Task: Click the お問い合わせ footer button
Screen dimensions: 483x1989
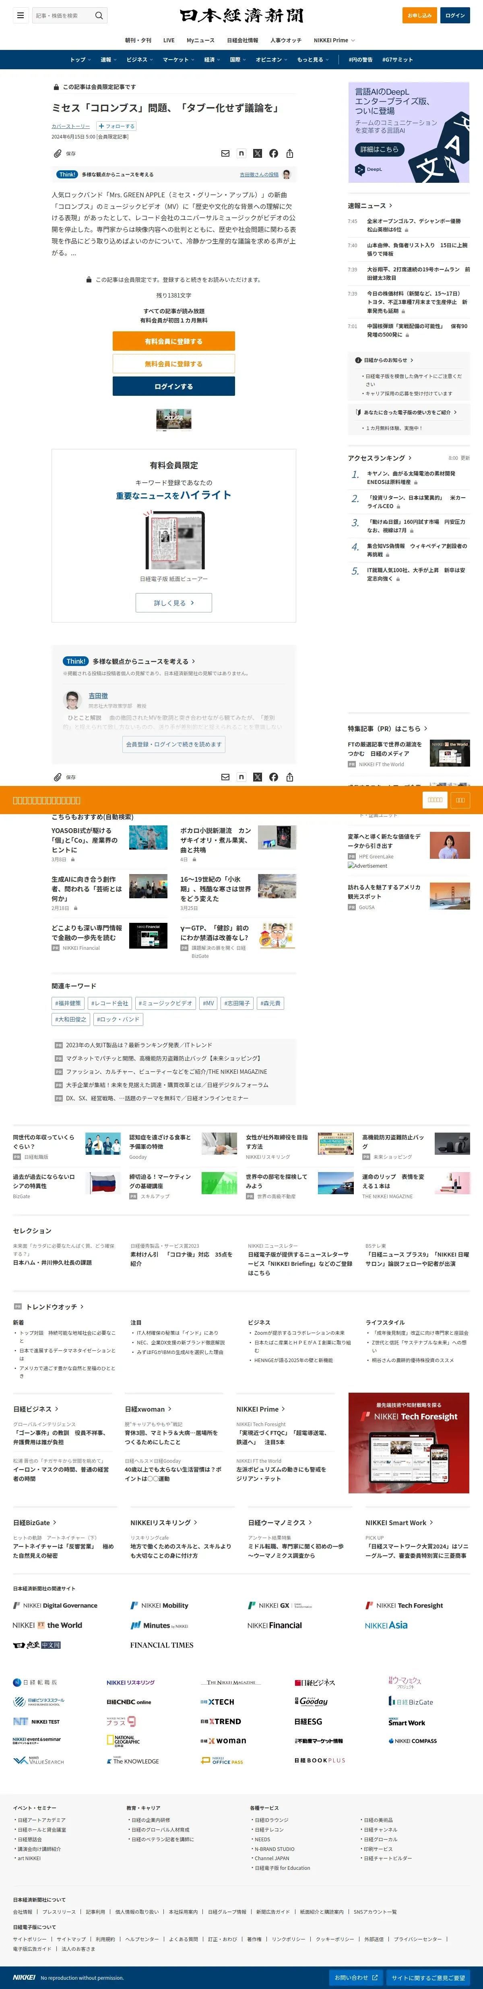Action: click(356, 1977)
